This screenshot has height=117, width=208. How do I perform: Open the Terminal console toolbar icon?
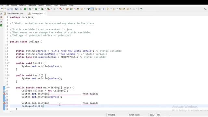click(x=16, y=9)
